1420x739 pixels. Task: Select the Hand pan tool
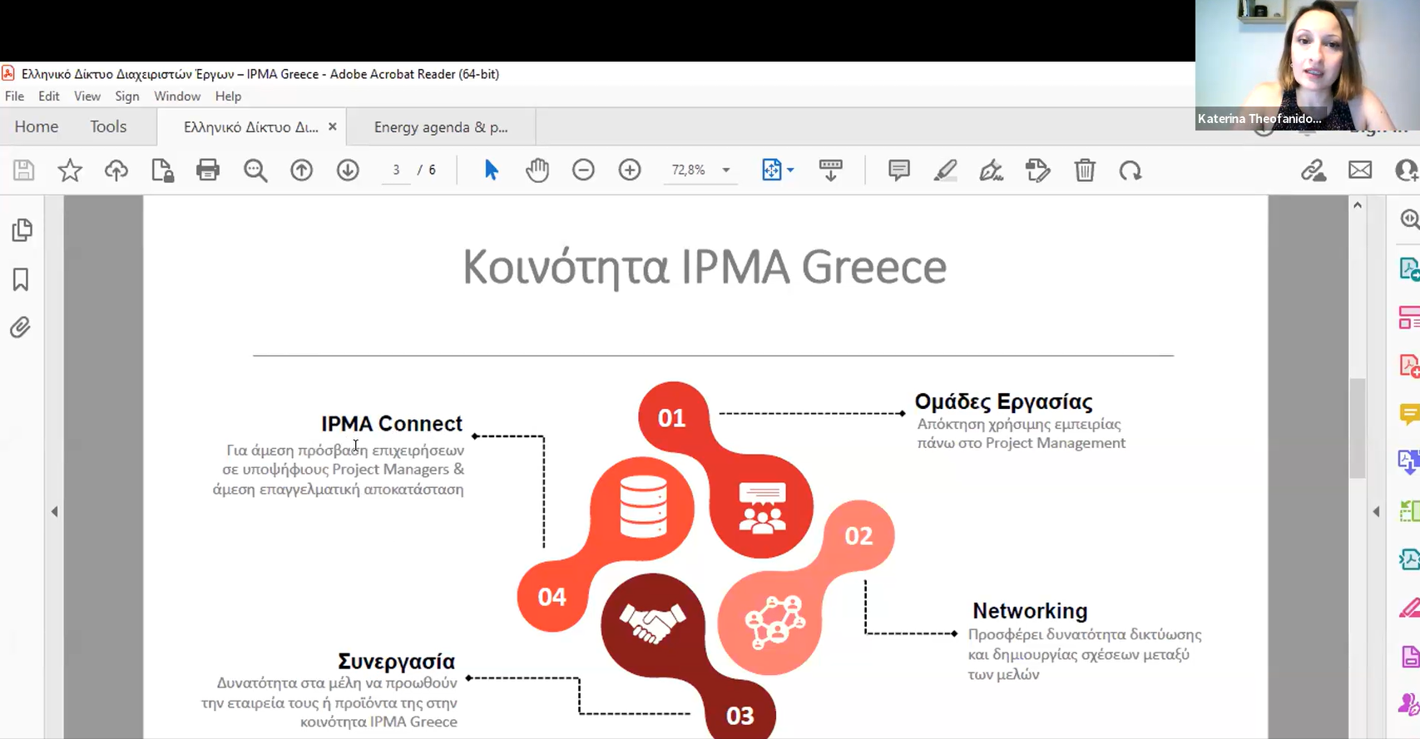537,170
